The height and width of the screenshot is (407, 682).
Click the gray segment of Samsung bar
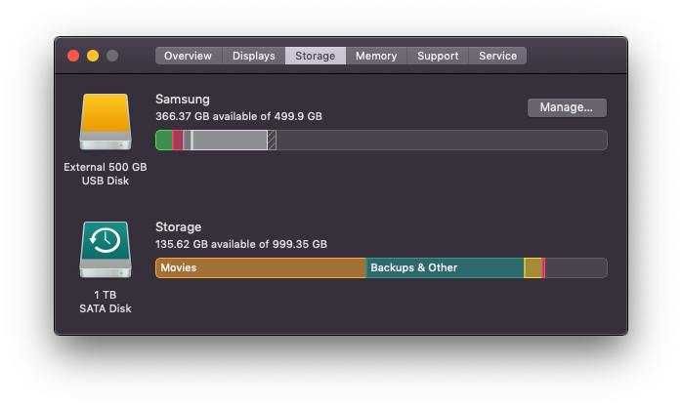(x=230, y=141)
